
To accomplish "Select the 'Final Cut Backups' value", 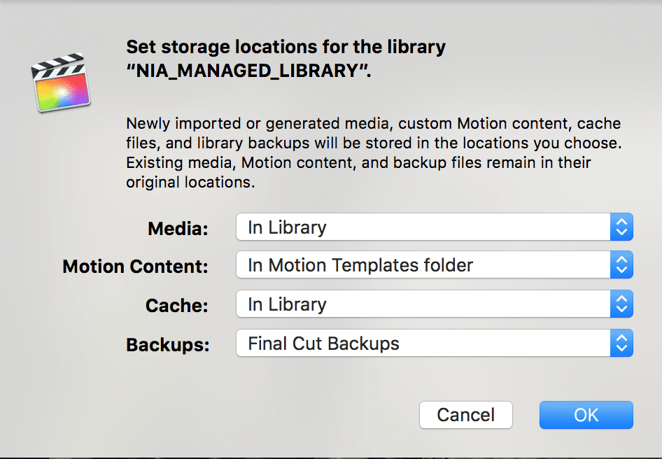I will point(323,343).
